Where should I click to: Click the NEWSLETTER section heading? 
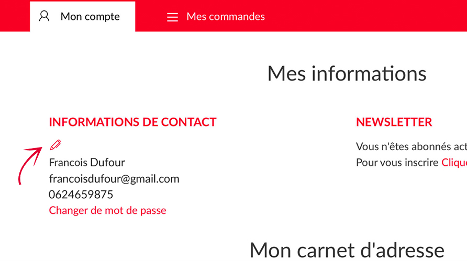394,122
